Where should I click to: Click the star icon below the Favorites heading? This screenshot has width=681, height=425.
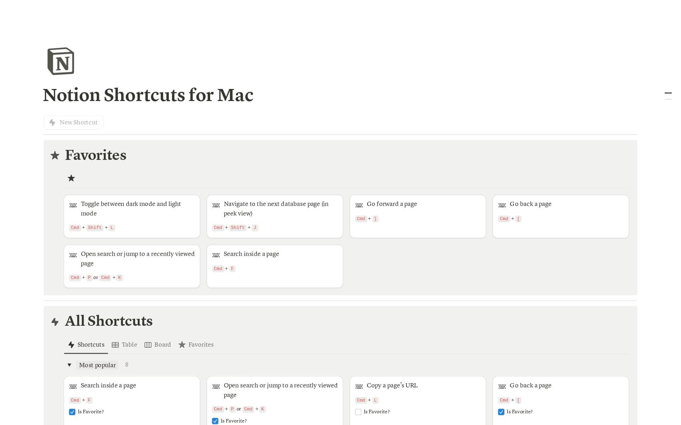click(71, 178)
